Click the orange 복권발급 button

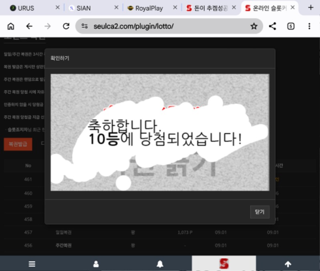point(18,144)
